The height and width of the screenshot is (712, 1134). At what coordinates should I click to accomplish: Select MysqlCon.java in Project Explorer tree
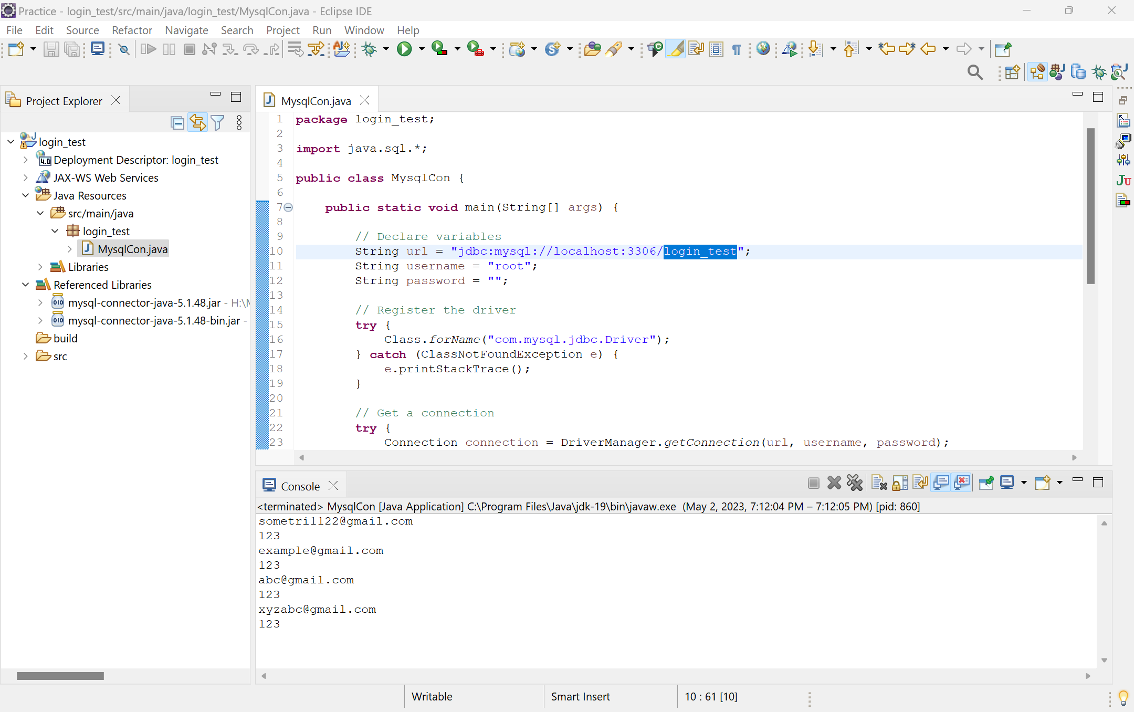[x=132, y=249]
